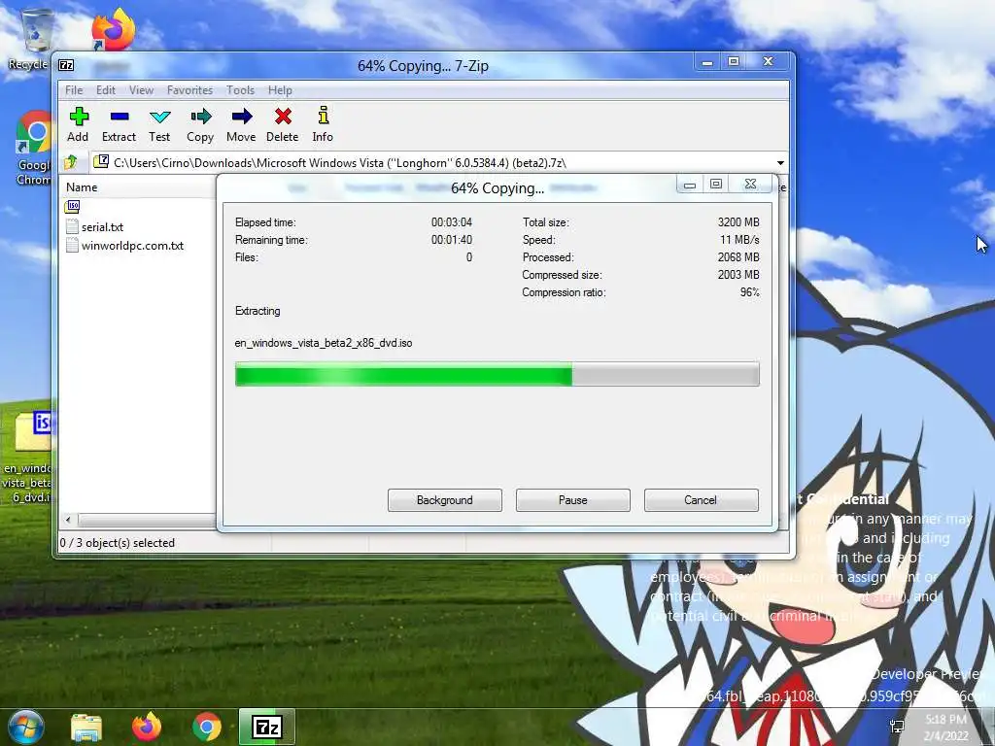Click the Processed value 2068 MB

[x=738, y=257]
